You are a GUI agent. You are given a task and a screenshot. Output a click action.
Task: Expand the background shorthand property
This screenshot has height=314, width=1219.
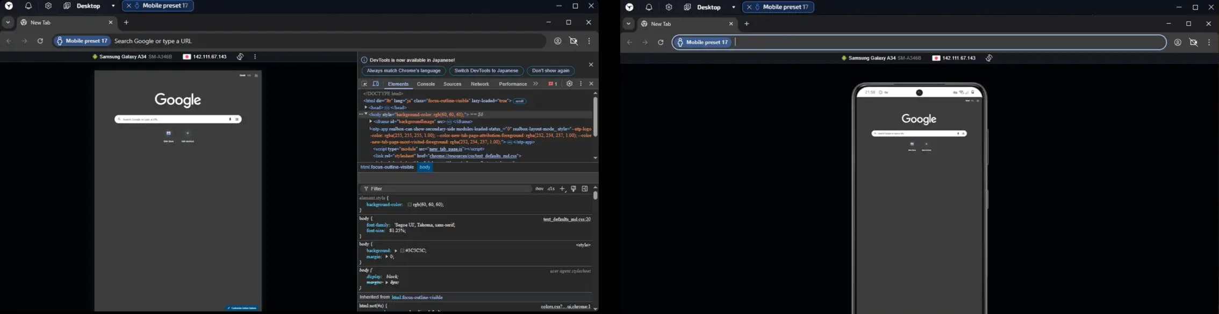(x=396, y=251)
